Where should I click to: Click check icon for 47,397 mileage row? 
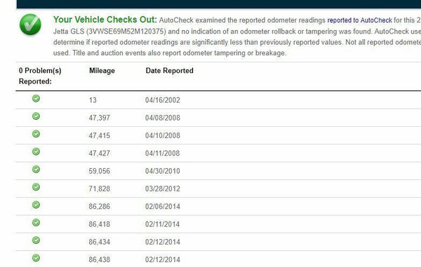36,116
